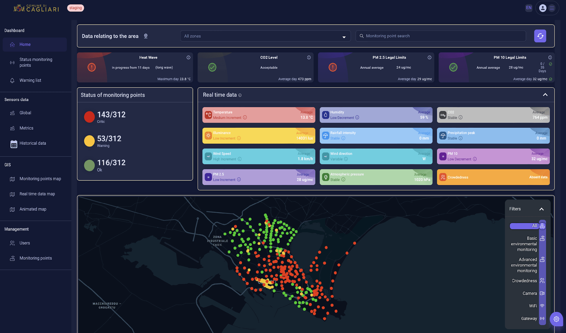Click the Monitoring point search field
The image size is (566, 333).
(441, 36)
